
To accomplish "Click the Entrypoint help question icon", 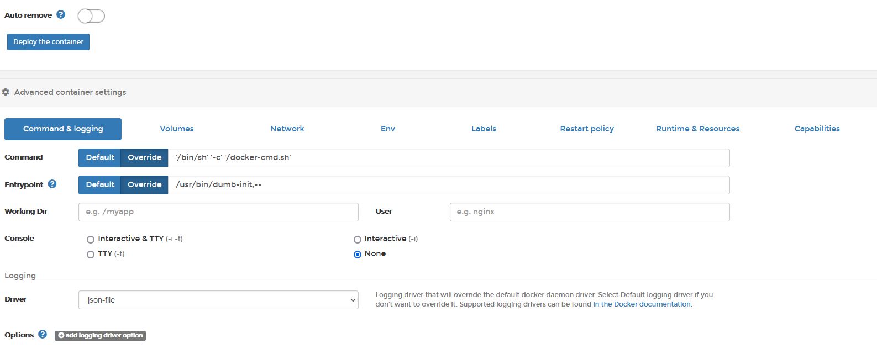I will pos(52,184).
